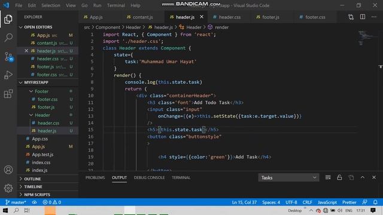Open the status bar feedback icon
383x215 pixels.
(364, 202)
